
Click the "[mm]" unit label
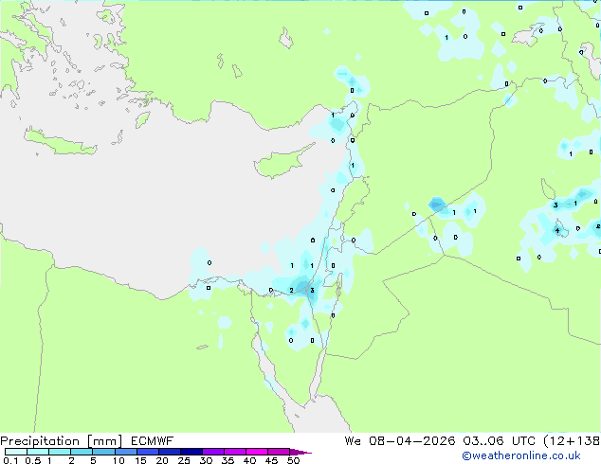pyautogui.click(x=104, y=441)
